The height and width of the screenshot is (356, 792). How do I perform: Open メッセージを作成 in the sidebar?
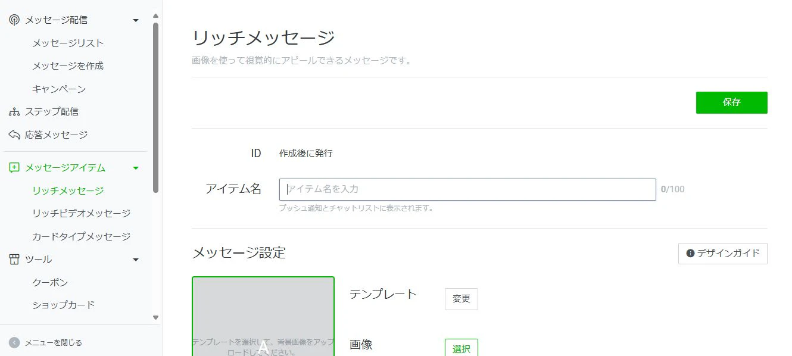tap(68, 65)
